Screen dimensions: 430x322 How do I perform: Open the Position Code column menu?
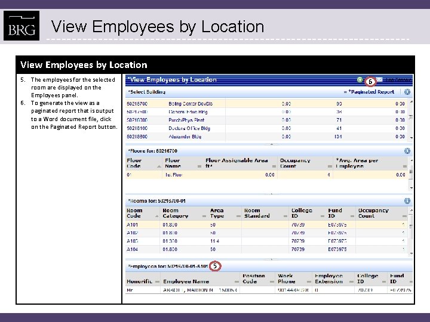(x=272, y=281)
